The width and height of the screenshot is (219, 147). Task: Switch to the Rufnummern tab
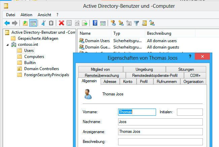click(x=167, y=82)
